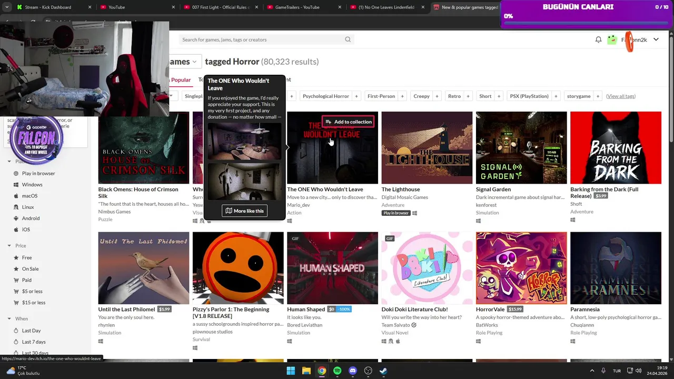Click the plus next to storygame tag
This screenshot has height=379, width=674.
598,96
